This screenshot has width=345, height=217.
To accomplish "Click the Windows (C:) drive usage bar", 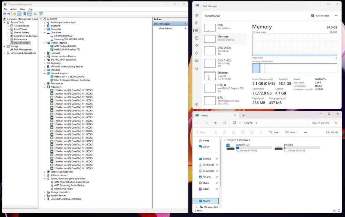I will pyautogui.click(x=254, y=148).
